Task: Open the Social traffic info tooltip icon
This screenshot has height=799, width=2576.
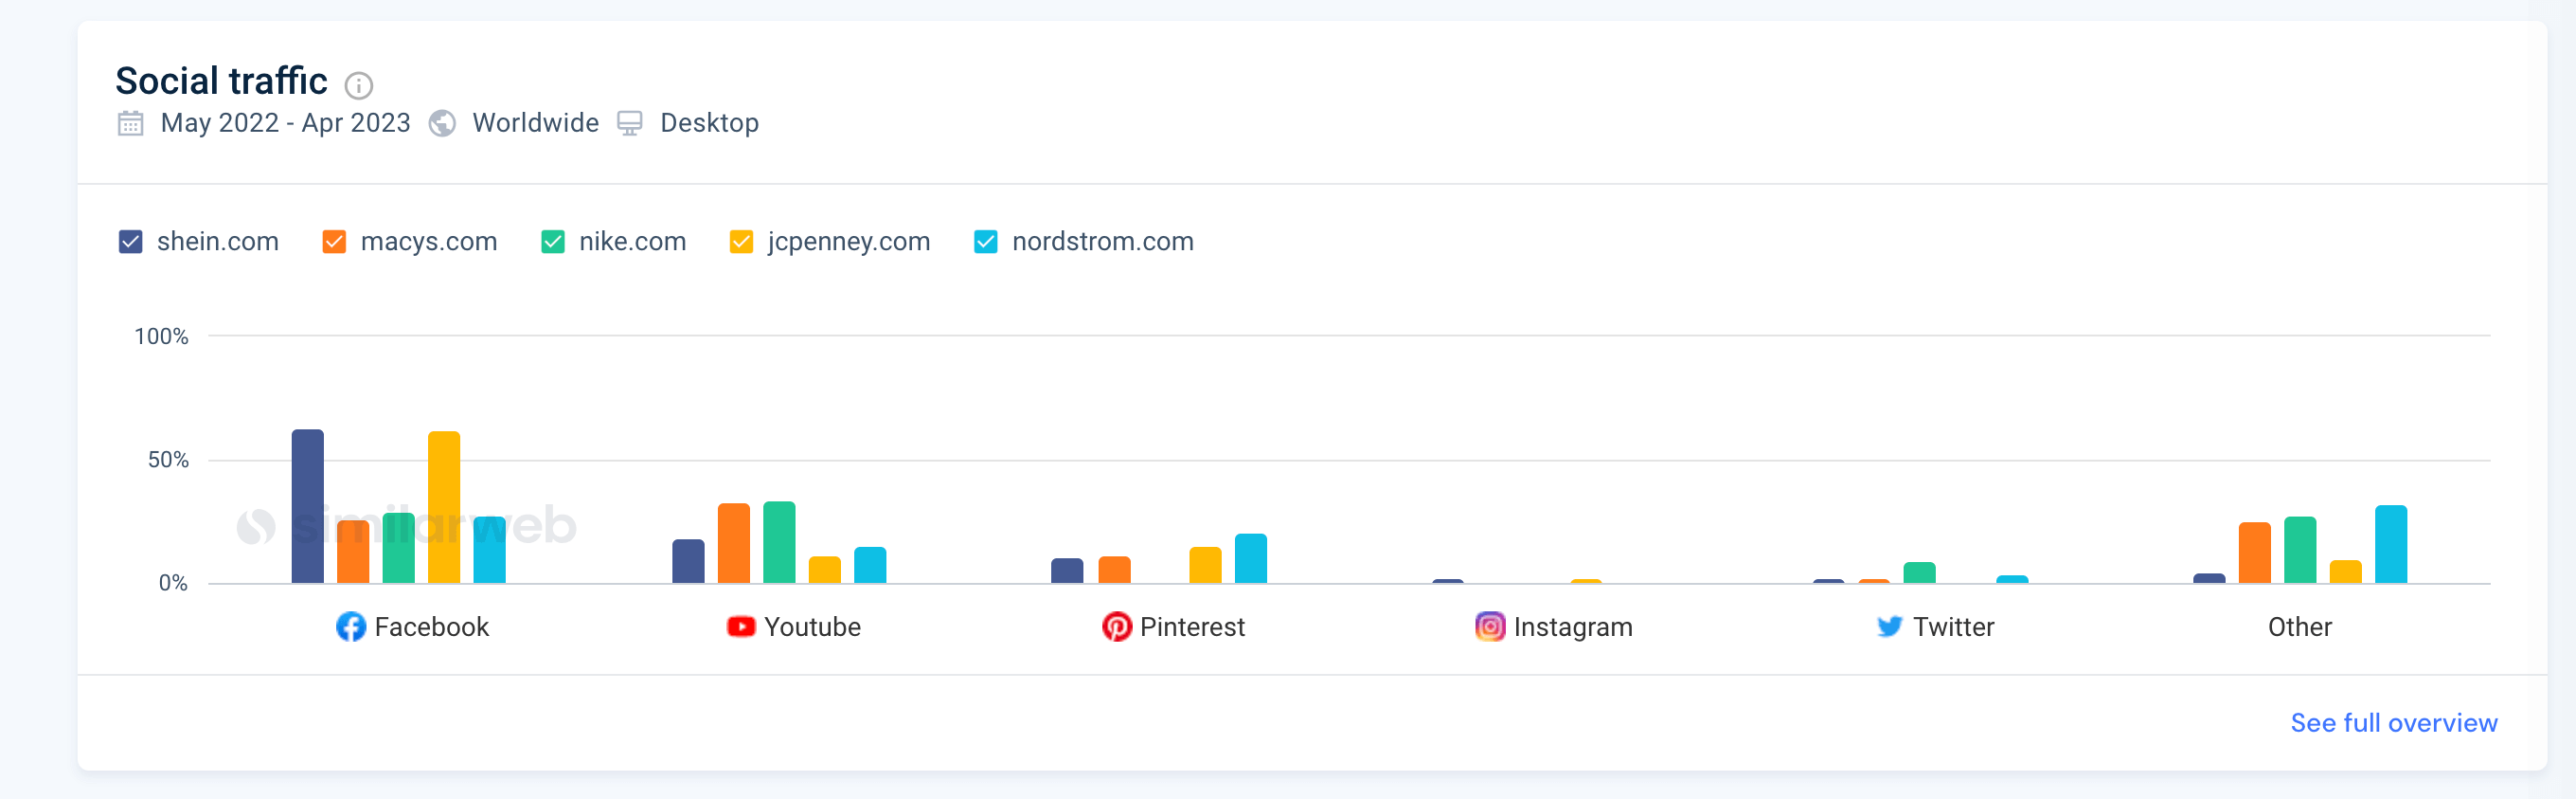Action: tap(359, 85)
